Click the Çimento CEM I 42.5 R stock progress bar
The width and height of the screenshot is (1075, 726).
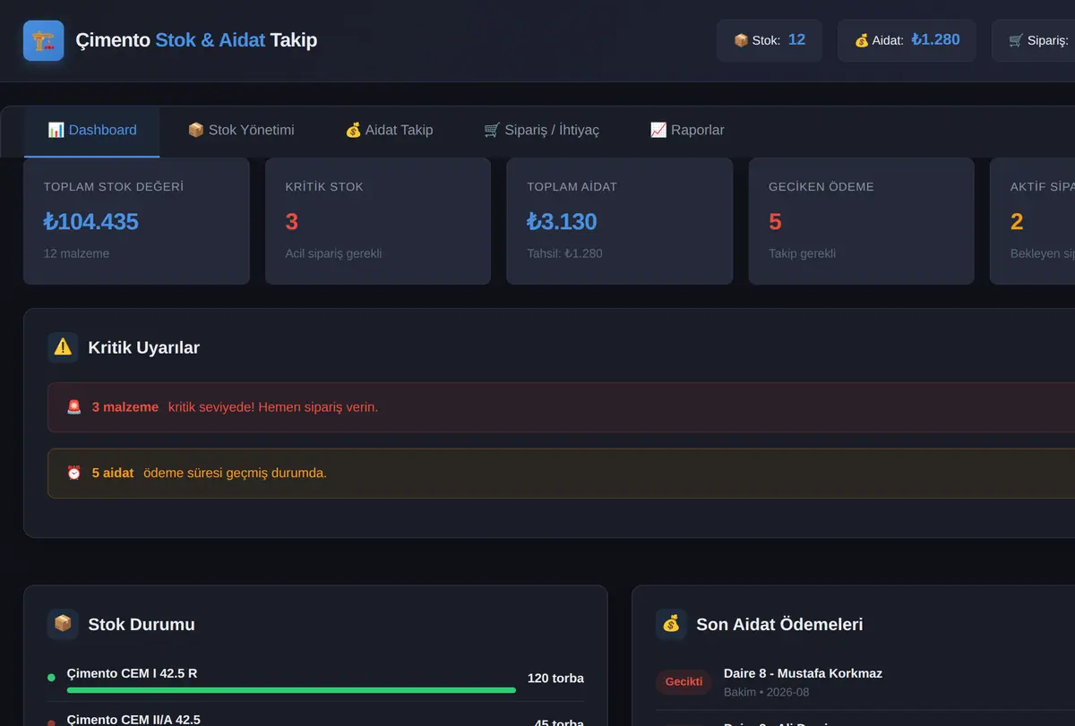point(291,690)
